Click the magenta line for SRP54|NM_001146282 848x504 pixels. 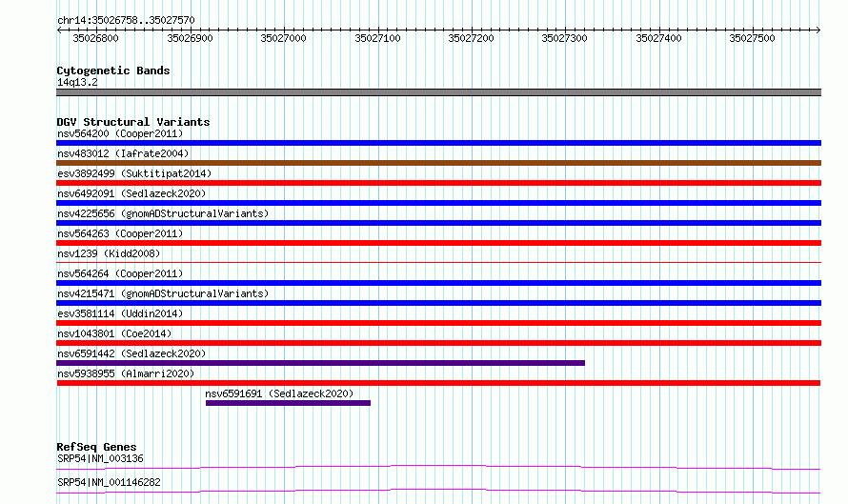438,491
